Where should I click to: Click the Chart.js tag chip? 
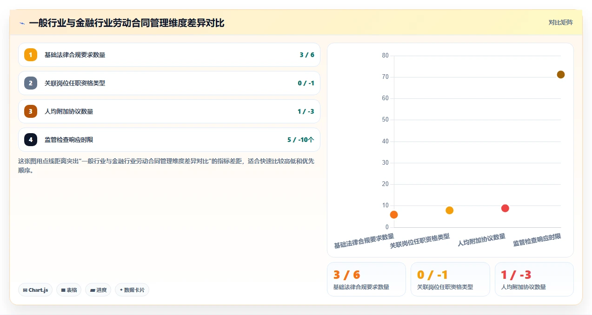36,290
